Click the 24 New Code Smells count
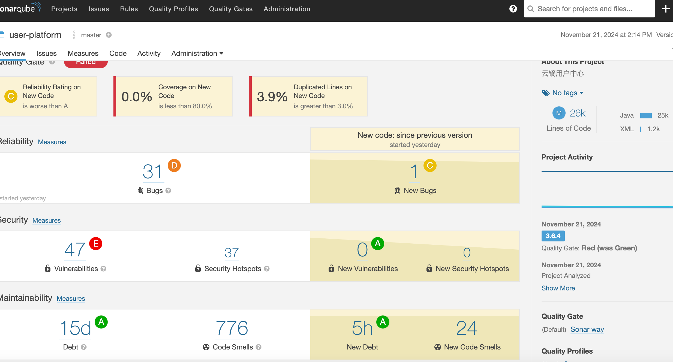 [x=467, y=328]
